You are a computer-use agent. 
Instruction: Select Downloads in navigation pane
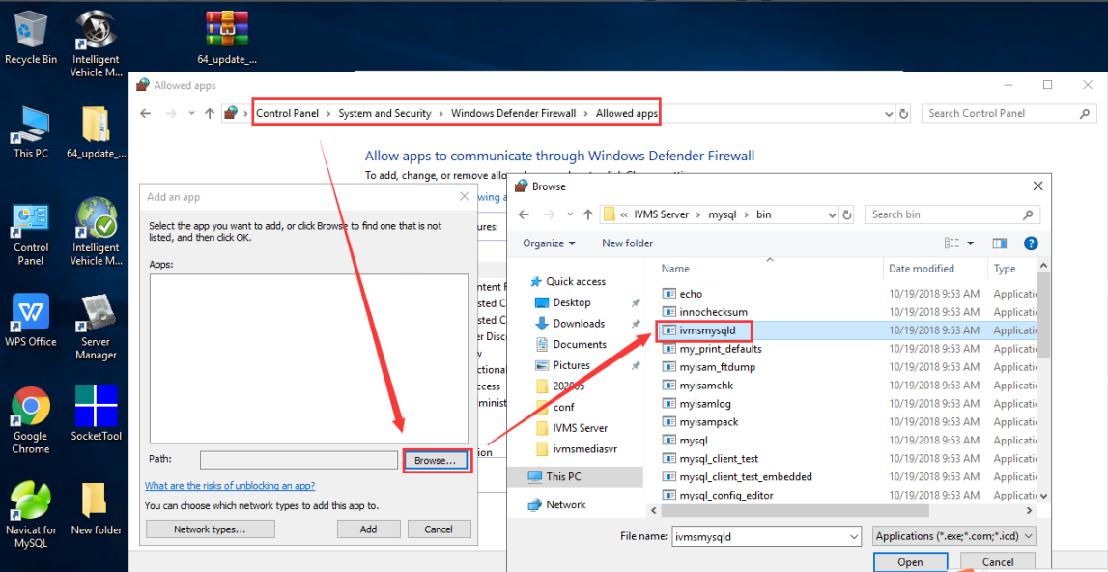578,323
